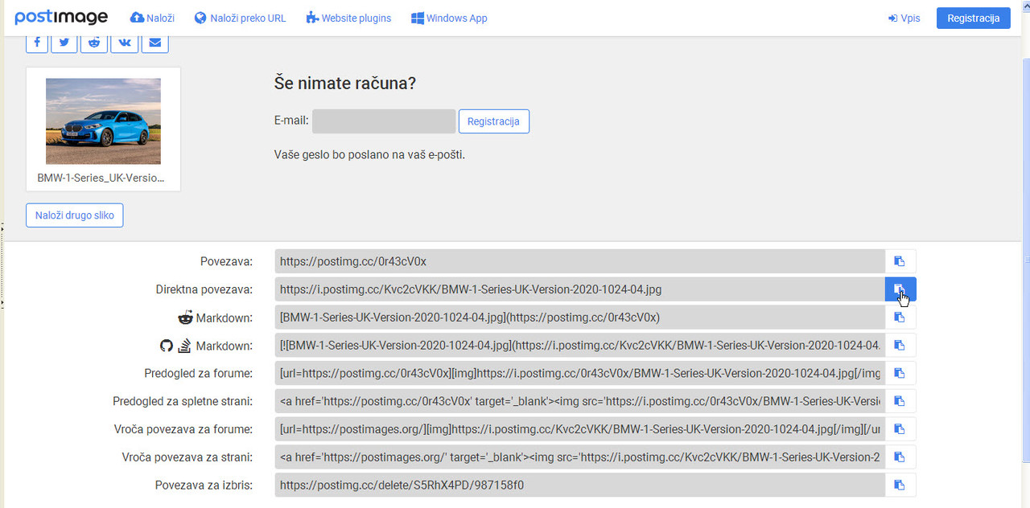Image resolution: width=1030 pixels, height=508 pixels.
Task: Select the Povezava URL field
Action: click(x=579, y=261)
